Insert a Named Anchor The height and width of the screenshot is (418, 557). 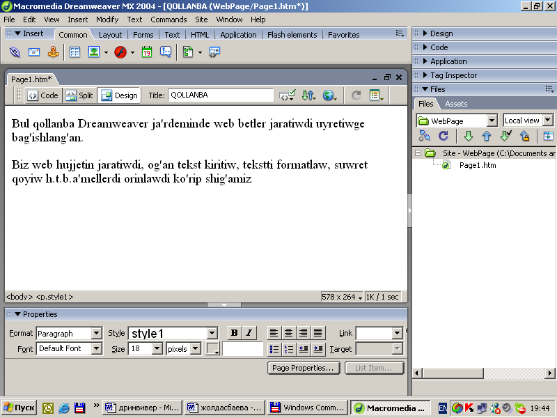[x=54, y=52]
